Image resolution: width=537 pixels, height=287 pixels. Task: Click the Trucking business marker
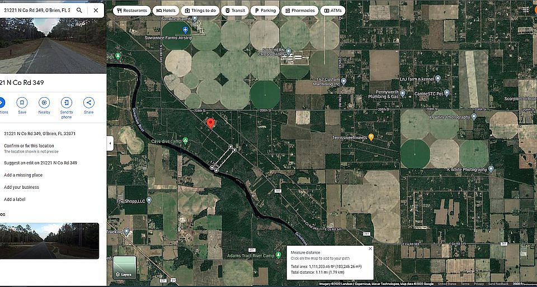click(127, 232)
